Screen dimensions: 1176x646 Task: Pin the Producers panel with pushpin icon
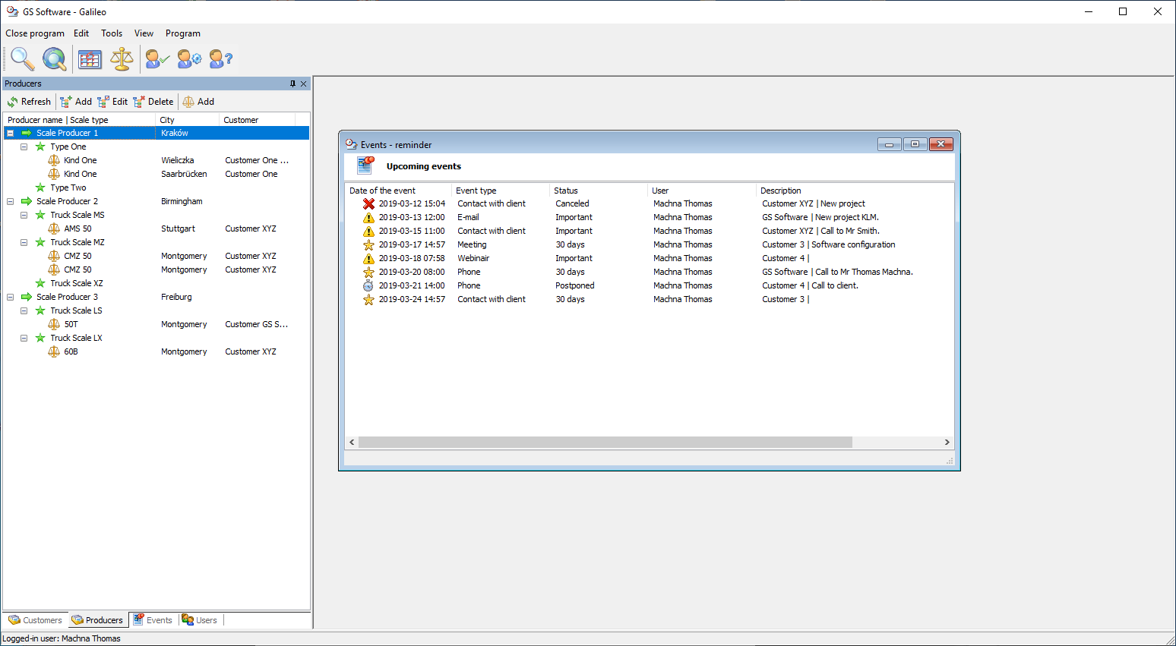point(292,84)
